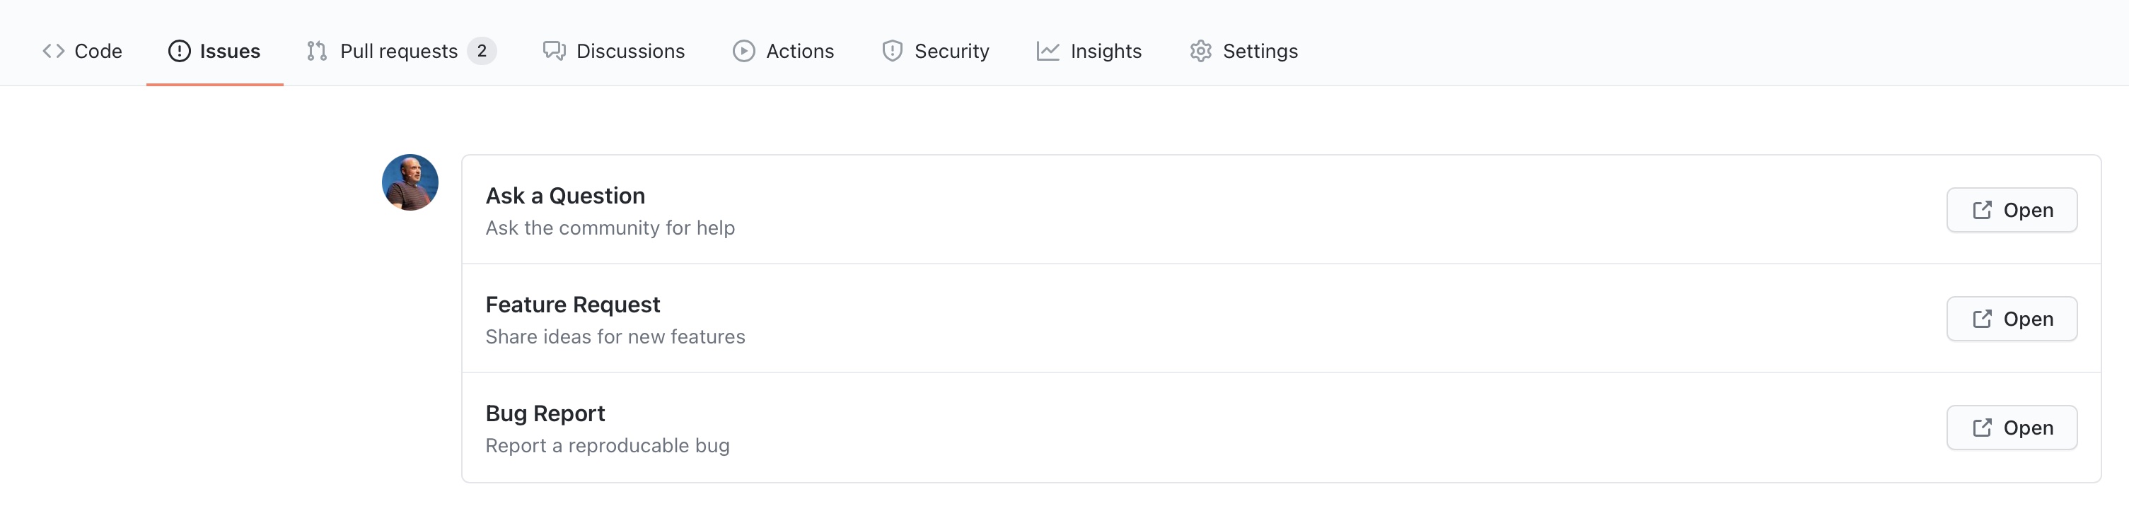Click the Security shield icon
The image size is (2129, 506).
[x=893, y=51]
